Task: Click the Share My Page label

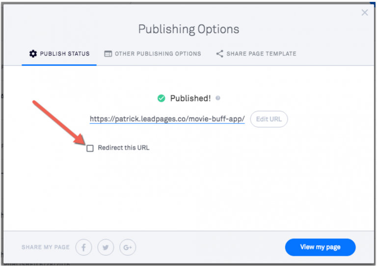Action: click(x=46, y=247)
